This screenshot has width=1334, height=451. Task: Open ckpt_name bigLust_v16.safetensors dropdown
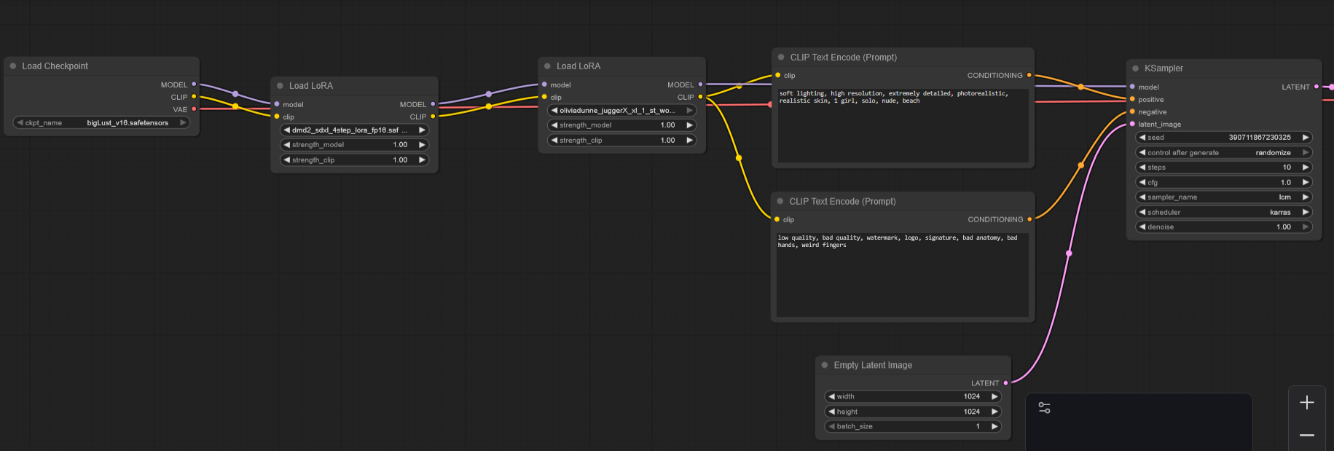pyautogui.click(x=101, y=122)
